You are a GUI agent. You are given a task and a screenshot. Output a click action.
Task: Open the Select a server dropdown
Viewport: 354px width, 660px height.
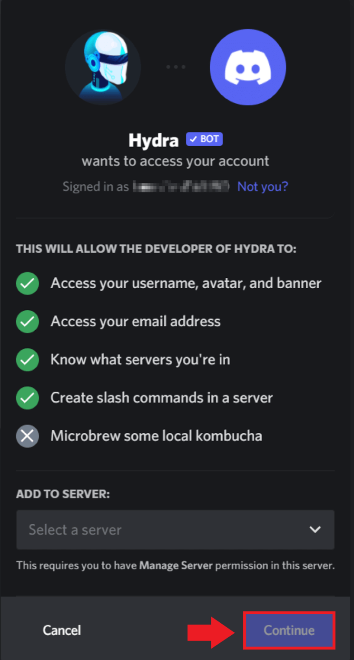click(x=175, y=529)
